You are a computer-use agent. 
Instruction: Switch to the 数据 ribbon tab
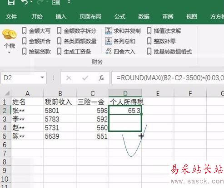click(144, 16)
